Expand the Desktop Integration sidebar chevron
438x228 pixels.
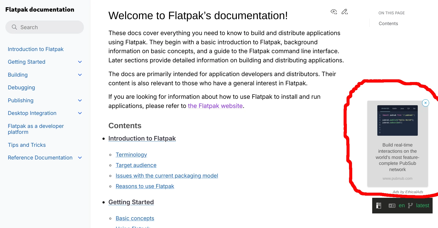(x=80, y=113)
